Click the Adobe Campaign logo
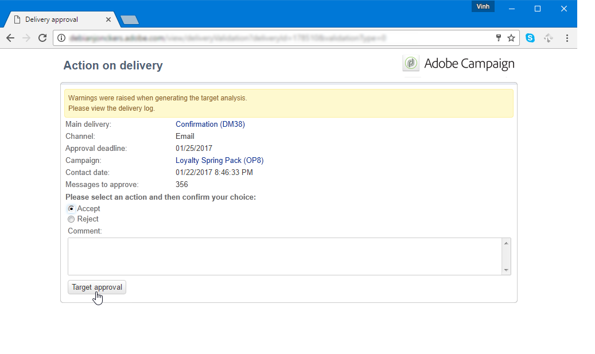This screenshot has height=354, width=595. tap(458, 64)
